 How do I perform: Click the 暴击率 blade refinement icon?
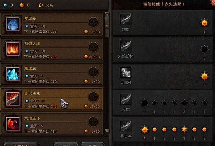126,126
